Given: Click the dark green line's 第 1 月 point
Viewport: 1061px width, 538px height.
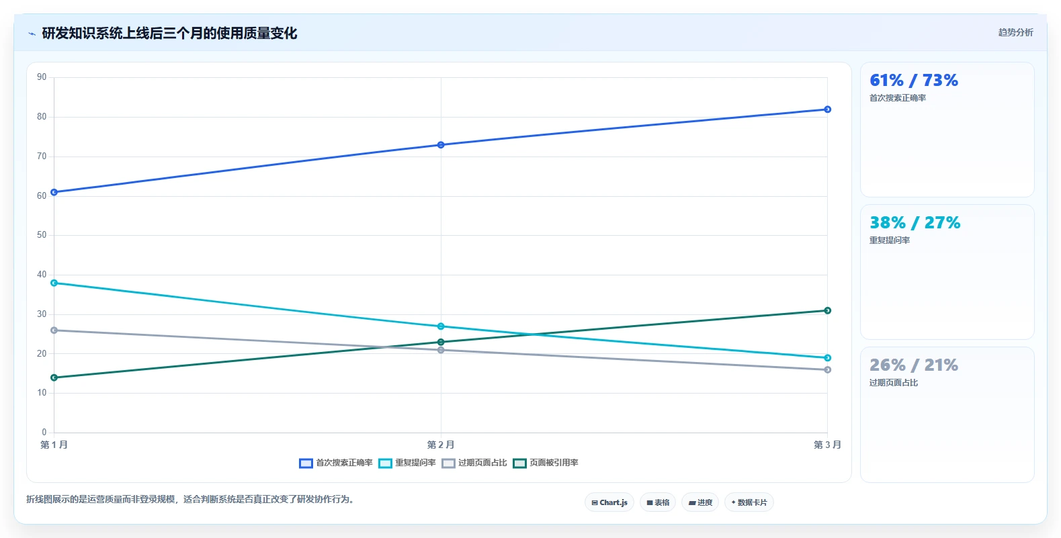Looking at the screenshot, I should (54, 377).
